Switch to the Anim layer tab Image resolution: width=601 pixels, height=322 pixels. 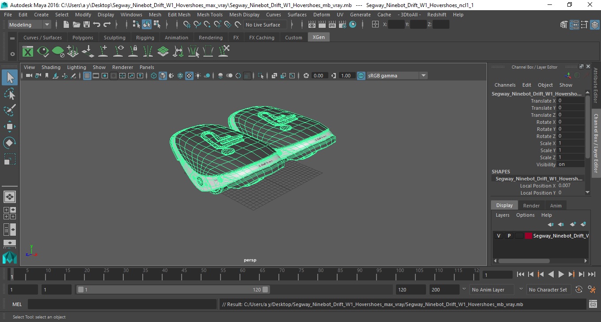coord(555,206)
